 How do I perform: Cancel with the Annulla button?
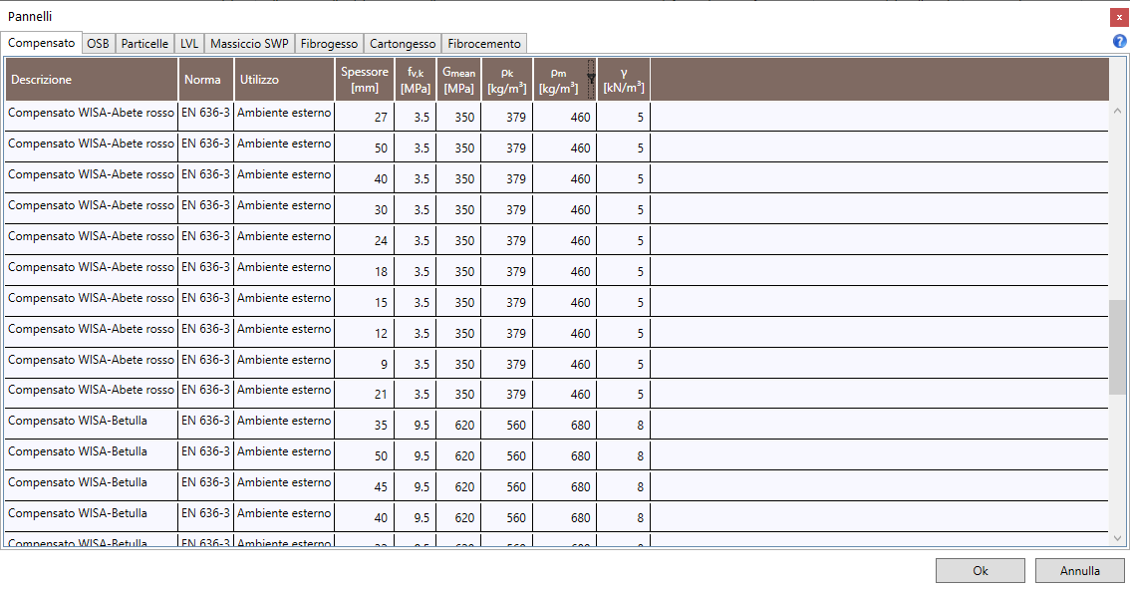tap(1079, 570)
